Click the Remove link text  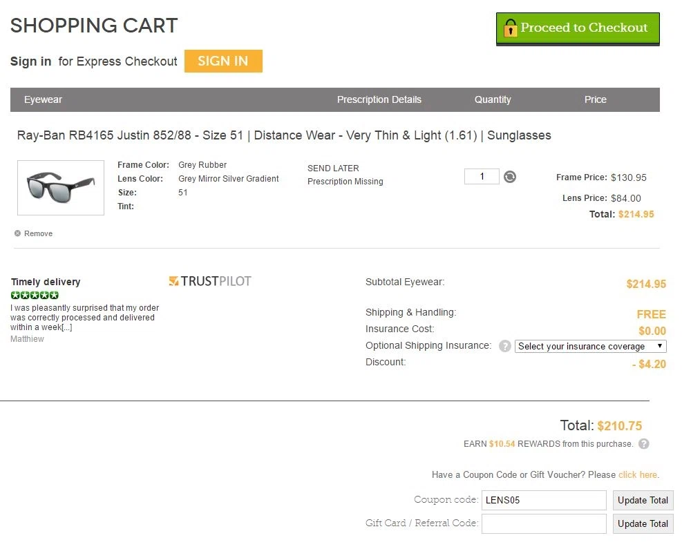[x=38, y=233]
